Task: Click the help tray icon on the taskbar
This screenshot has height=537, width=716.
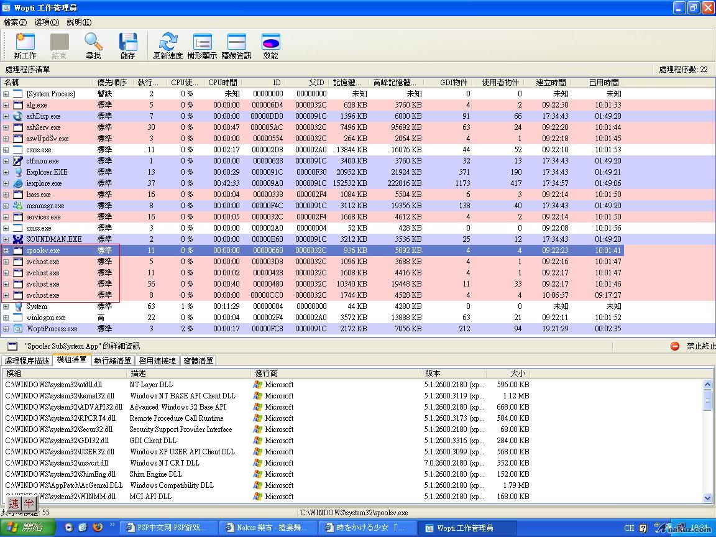Action: click(x=643, y=528)
